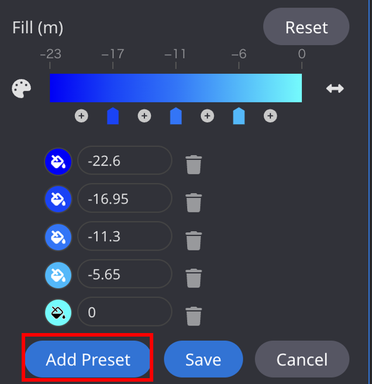Image resolution: width=372 pixels, height=384 pixels.
Task: Open the paint bucket for the 0 stop
Action: pos(58,313)
